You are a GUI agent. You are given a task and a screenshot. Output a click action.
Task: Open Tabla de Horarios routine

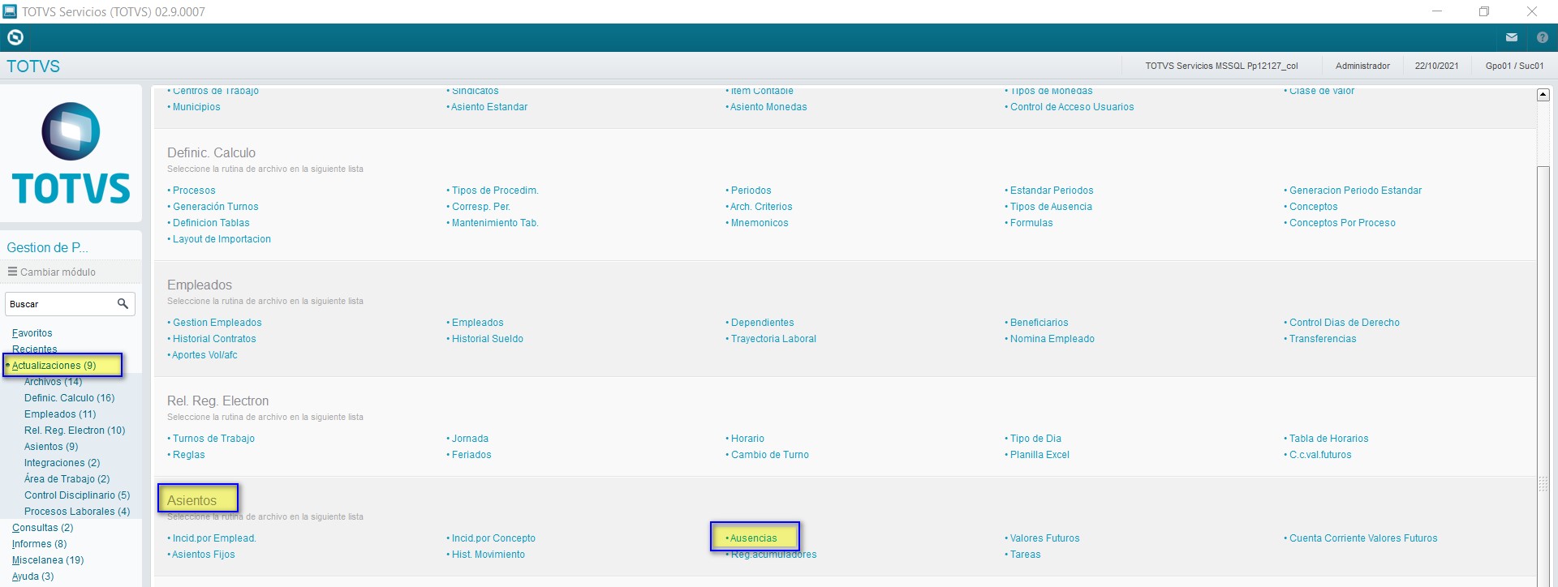point(1328,439)
